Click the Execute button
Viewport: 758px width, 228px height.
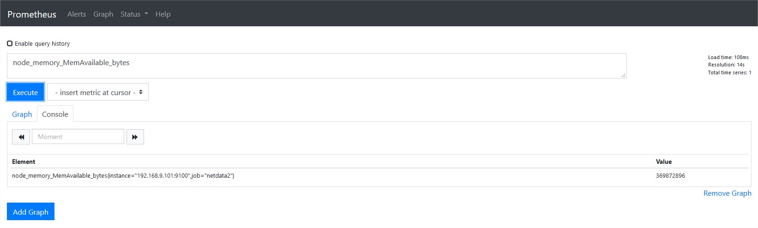(x=25, y=92)
